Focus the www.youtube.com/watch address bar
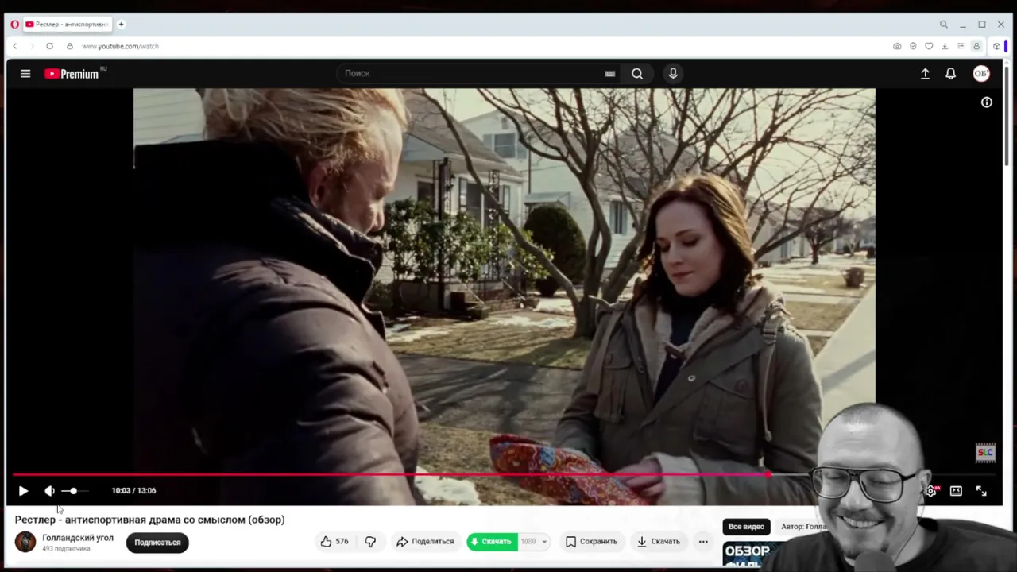Viewport: 1017px width, 572px height. [x=120, y=46]
